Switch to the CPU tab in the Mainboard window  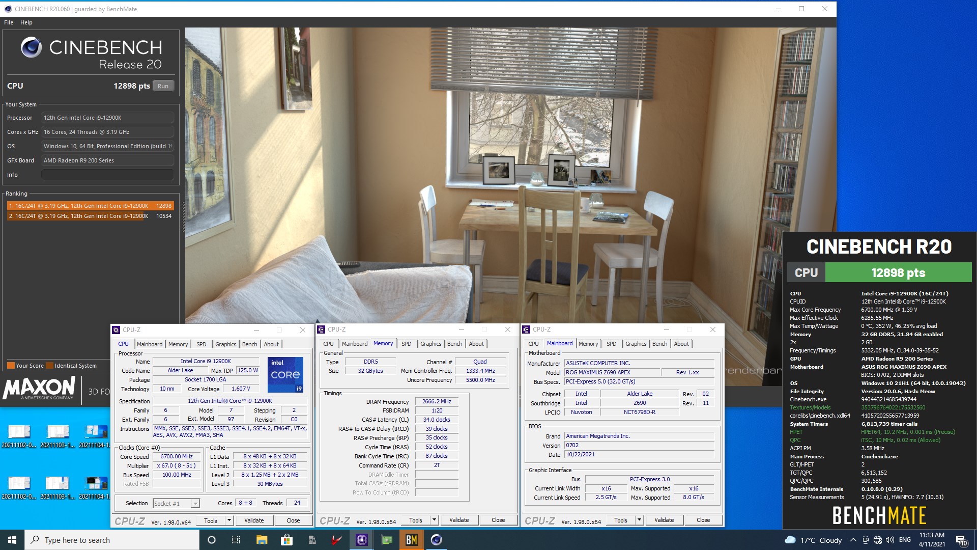pyautogui.click(x=533, y=344)
